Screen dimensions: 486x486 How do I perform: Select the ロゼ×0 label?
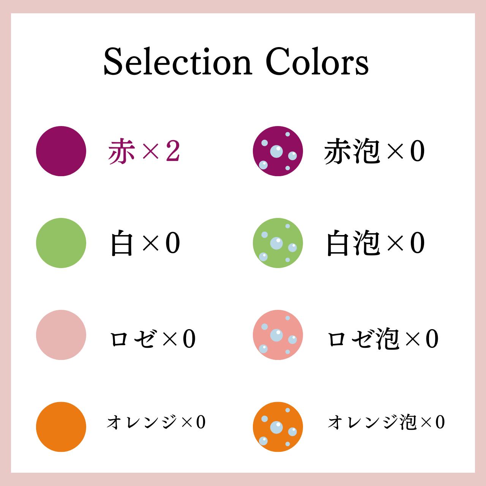click(153, 338)
